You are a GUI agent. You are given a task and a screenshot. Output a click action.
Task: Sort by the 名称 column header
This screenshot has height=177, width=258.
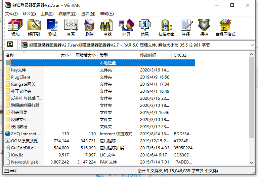point(24,55)
